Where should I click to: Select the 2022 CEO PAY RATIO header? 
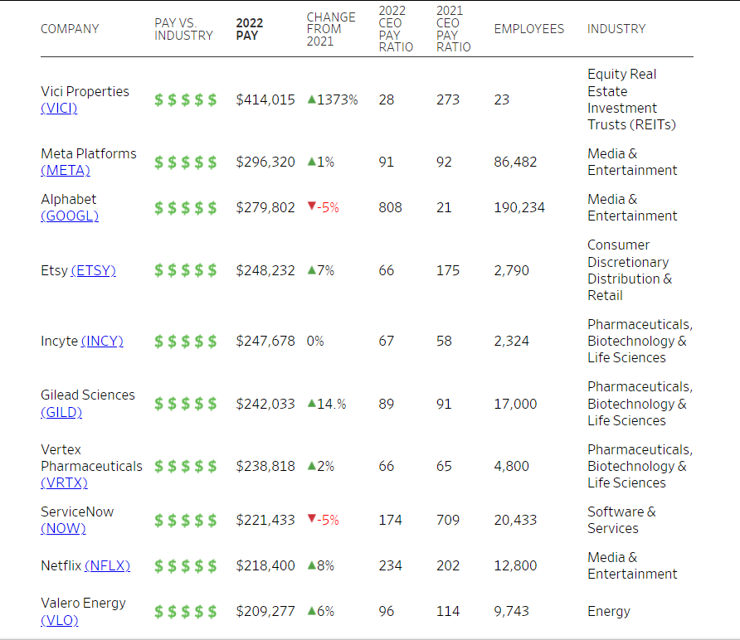click(396, 29)
